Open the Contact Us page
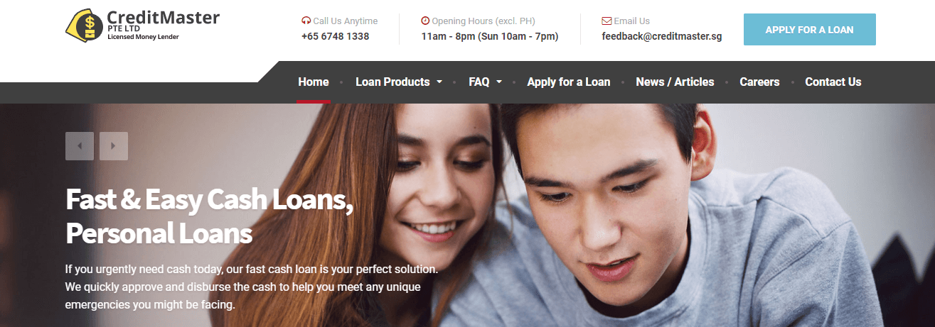 point(833,82)
